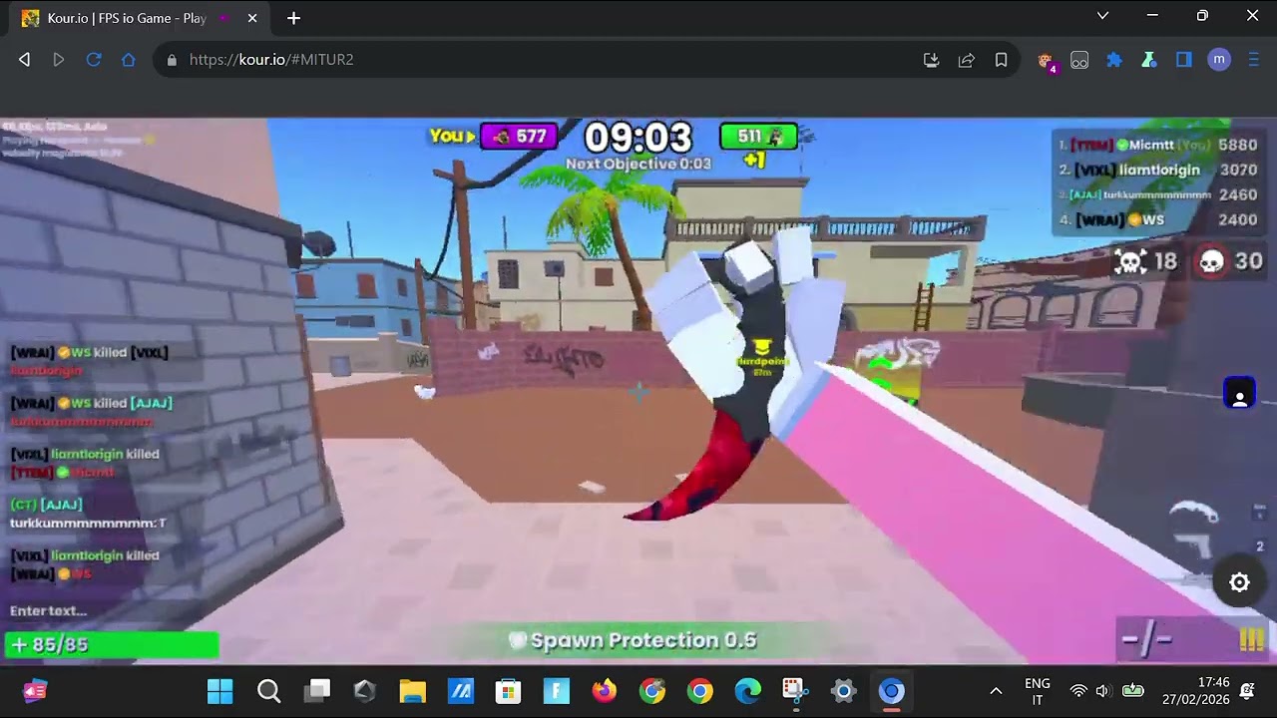
Task: Close the Kour.io tab
Action: 252,18
